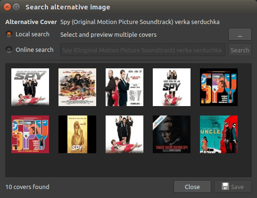The height and width of the screenshot is (198, 257).
Task: Select the Local search radio button
Action: point(9,34)
